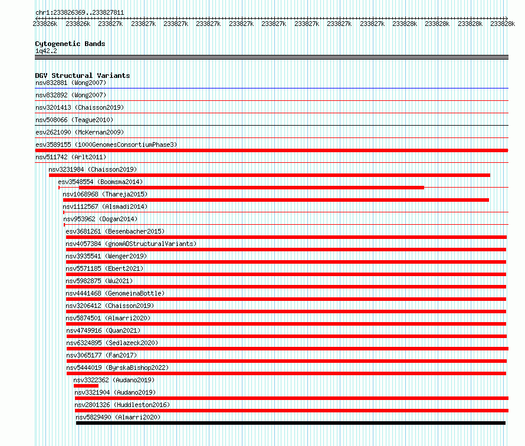Open variant nsv511742 (Arlt2011)
This screenshot has width=525, height=446.
click(x=71, y=157)
